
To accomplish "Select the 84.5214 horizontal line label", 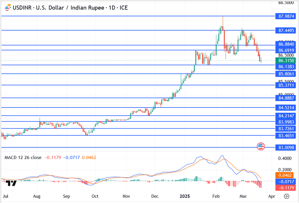I will point(286,108).
